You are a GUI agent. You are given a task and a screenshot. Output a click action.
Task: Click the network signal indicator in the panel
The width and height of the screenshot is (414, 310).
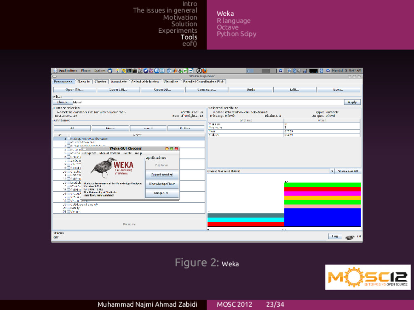[306, 71]
